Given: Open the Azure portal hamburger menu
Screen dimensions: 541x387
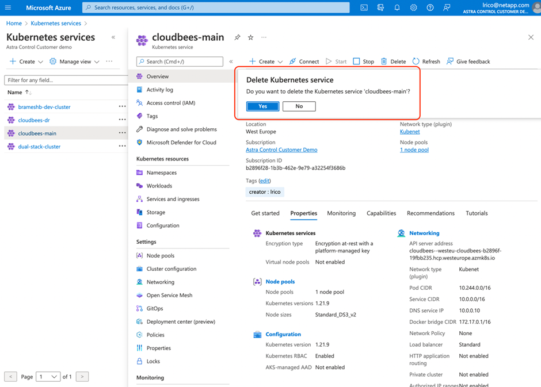Looking at the screenshot, I should 8,7.
